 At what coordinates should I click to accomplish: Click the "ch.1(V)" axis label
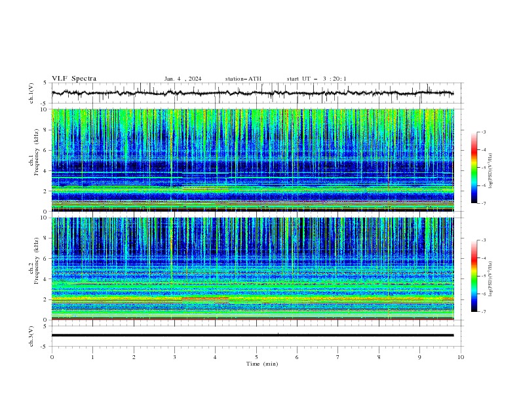click(x=31, y=93)
